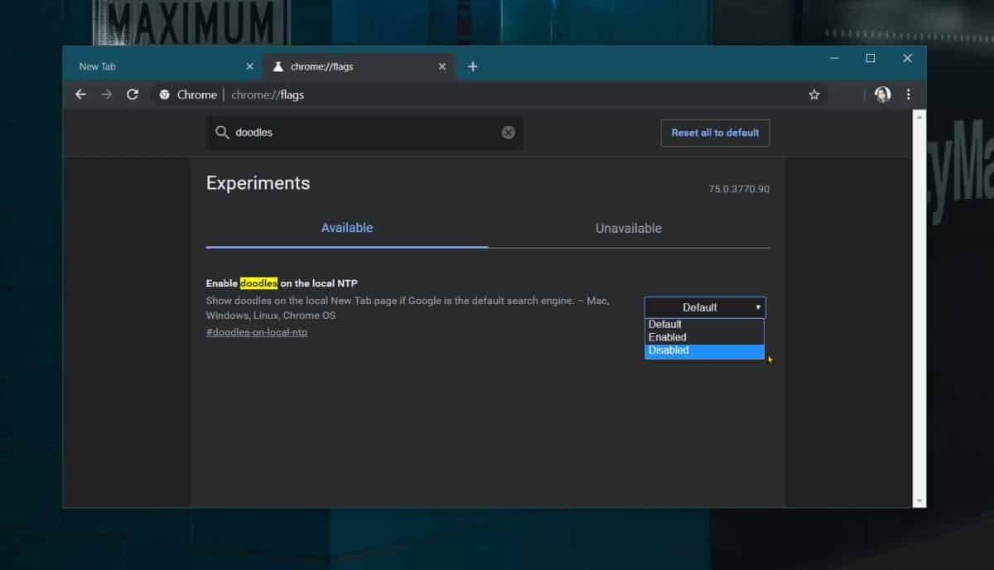994x570 pixels.
Task: Click the scrollbar up arrow
Action: pyautogui.click(x=919, y=116)
